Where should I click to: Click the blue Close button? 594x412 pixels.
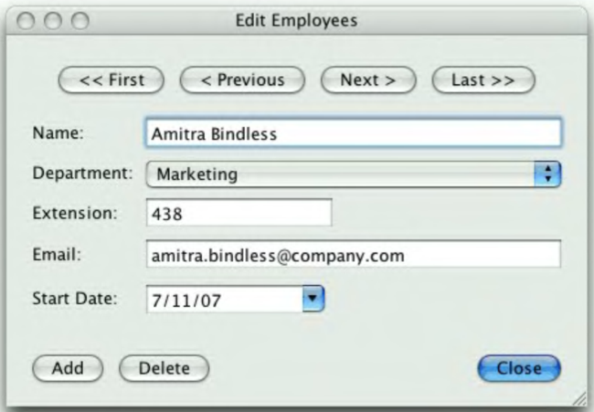click(x=519, y=368)
